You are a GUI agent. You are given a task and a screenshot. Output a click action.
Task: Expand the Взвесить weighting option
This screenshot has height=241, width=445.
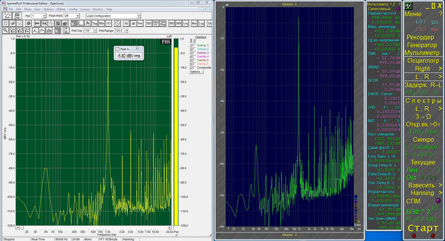tap(441, 185)
